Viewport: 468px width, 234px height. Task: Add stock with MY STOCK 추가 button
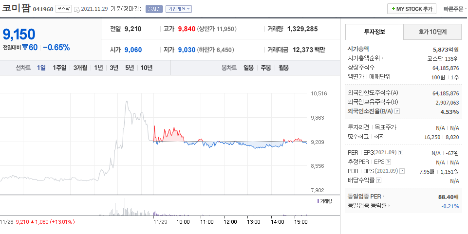pyautogui.click(x=412, y=9)
